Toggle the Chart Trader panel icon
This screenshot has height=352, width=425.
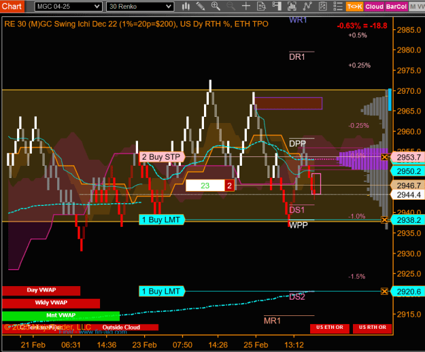click(x=277, y=6)
